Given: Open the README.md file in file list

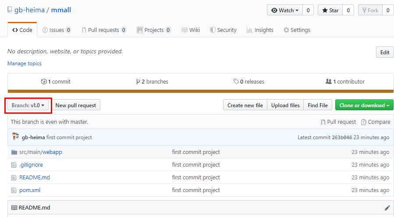Looking at the screenshot, I should 35,177.
